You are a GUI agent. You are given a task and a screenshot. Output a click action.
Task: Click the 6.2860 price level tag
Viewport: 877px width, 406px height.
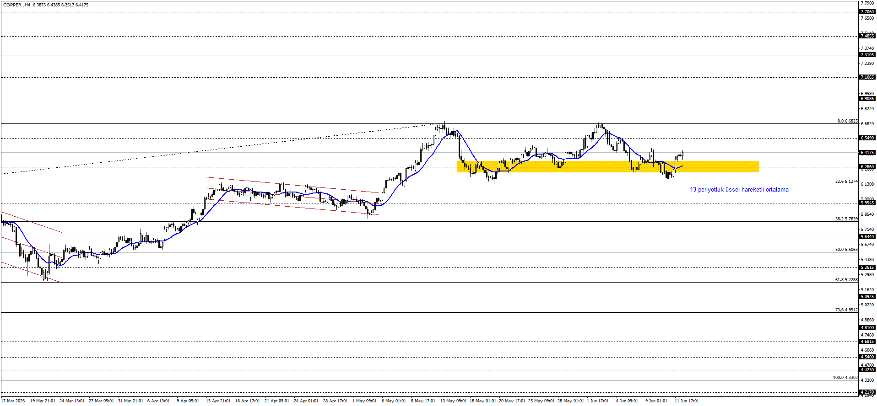coord(867,167)
